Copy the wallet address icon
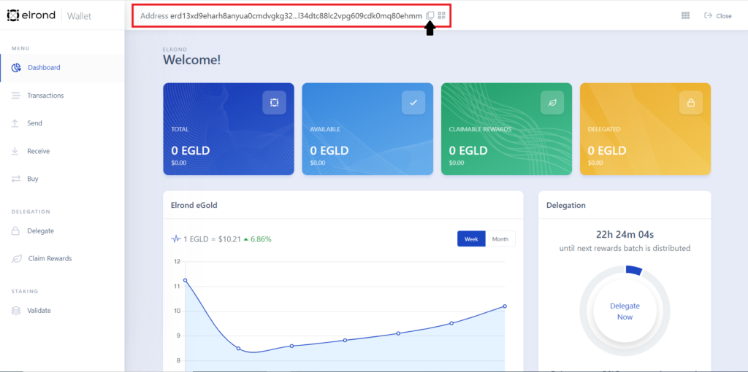The height and width of the screenshot is (372, 748). coord(430,15)
